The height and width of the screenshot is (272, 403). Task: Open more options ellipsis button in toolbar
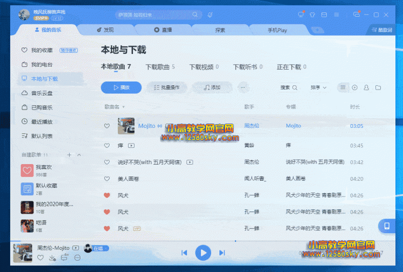click(x=243, y=87)
